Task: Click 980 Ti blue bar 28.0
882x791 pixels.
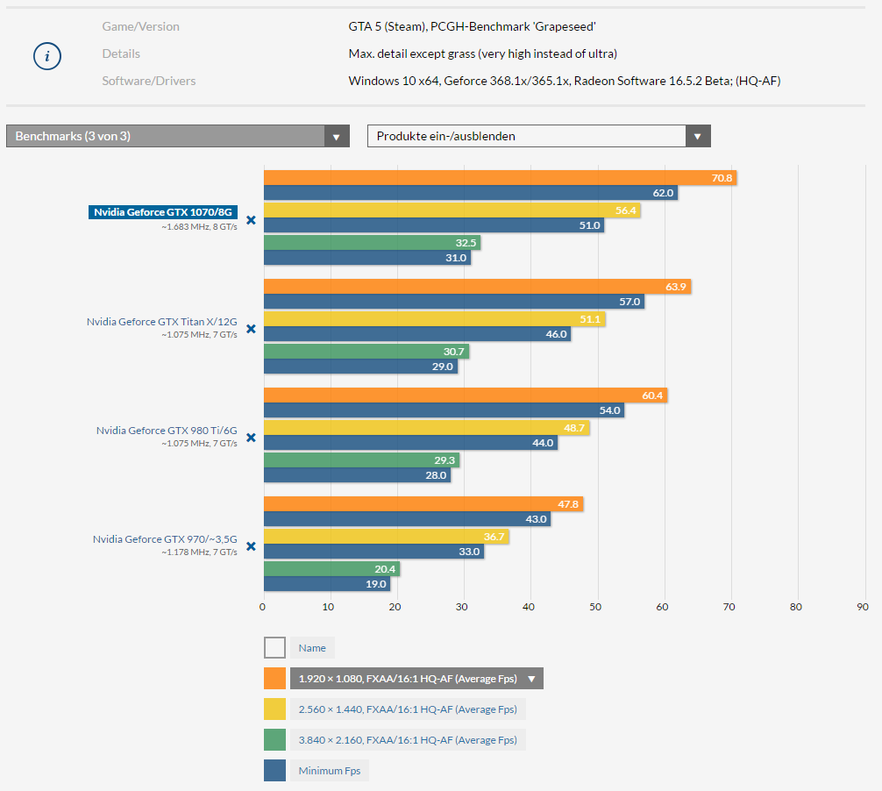Action: point(357,474)
